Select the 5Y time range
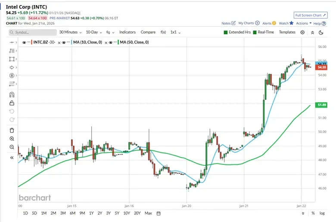This screenshot has height=222, width=336. point(117,213)
